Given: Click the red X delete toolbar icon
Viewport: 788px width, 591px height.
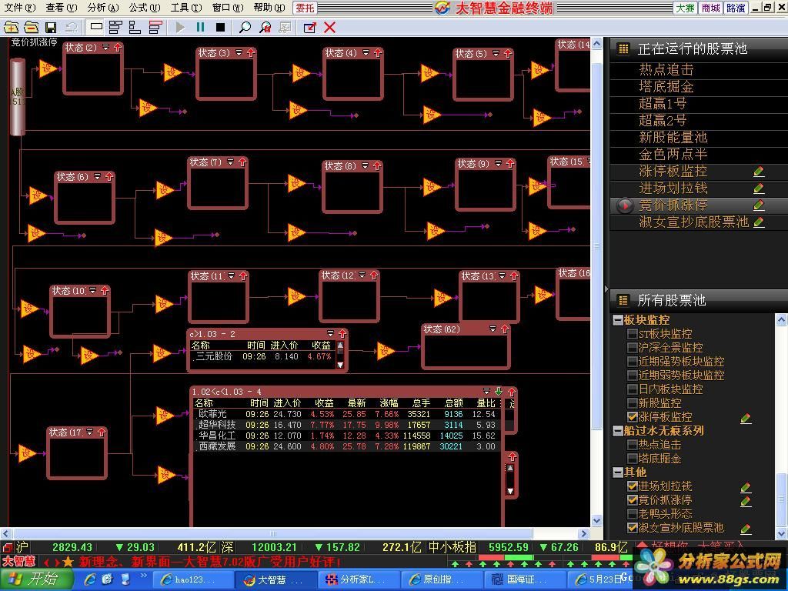Looking at the screenshot, I should pyautogui.click(x=329, y=27).
